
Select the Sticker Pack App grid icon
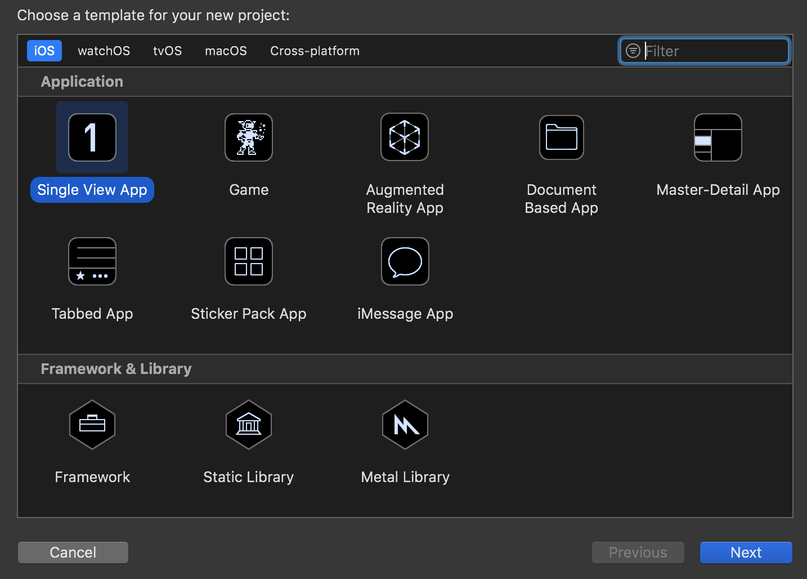pyautogui.click(x=249, y=261)
